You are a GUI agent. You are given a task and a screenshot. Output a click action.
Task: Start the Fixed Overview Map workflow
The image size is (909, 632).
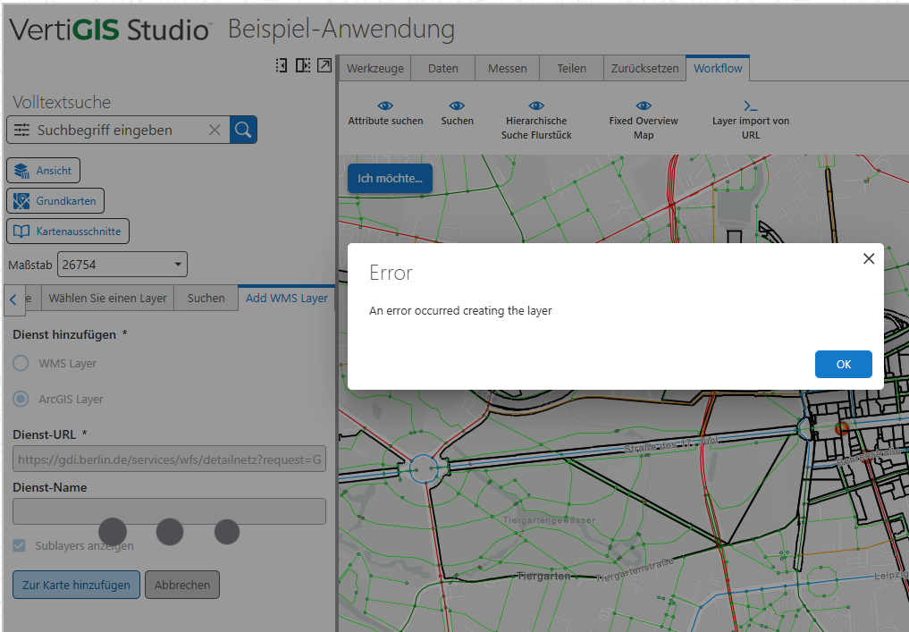(643, 120)
